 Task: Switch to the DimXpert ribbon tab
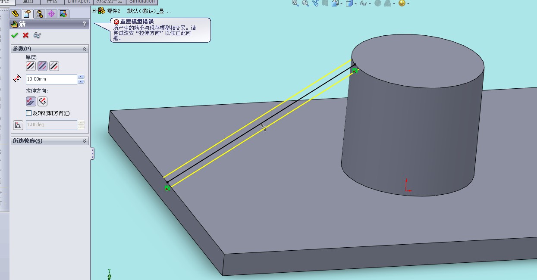(x=78, y=2)
